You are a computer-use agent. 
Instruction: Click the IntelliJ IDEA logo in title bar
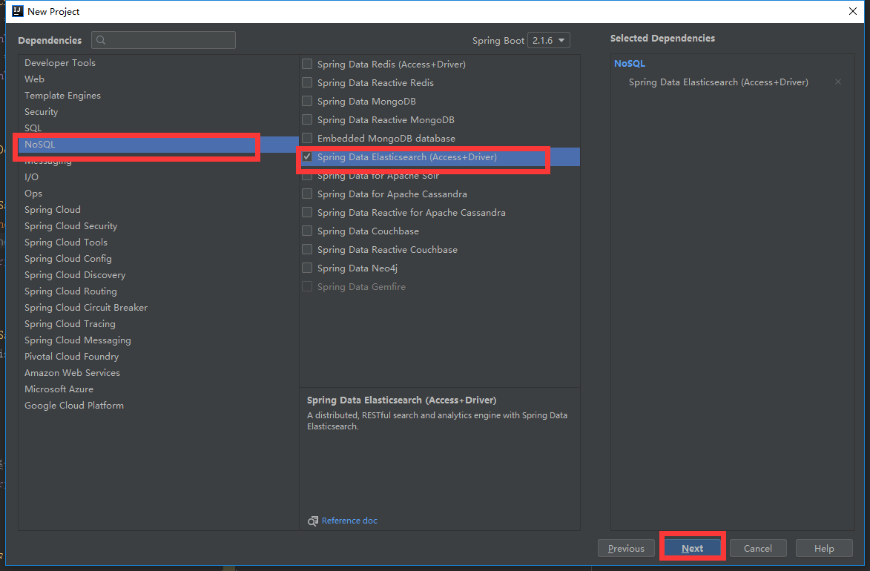(x=17, y=11)
